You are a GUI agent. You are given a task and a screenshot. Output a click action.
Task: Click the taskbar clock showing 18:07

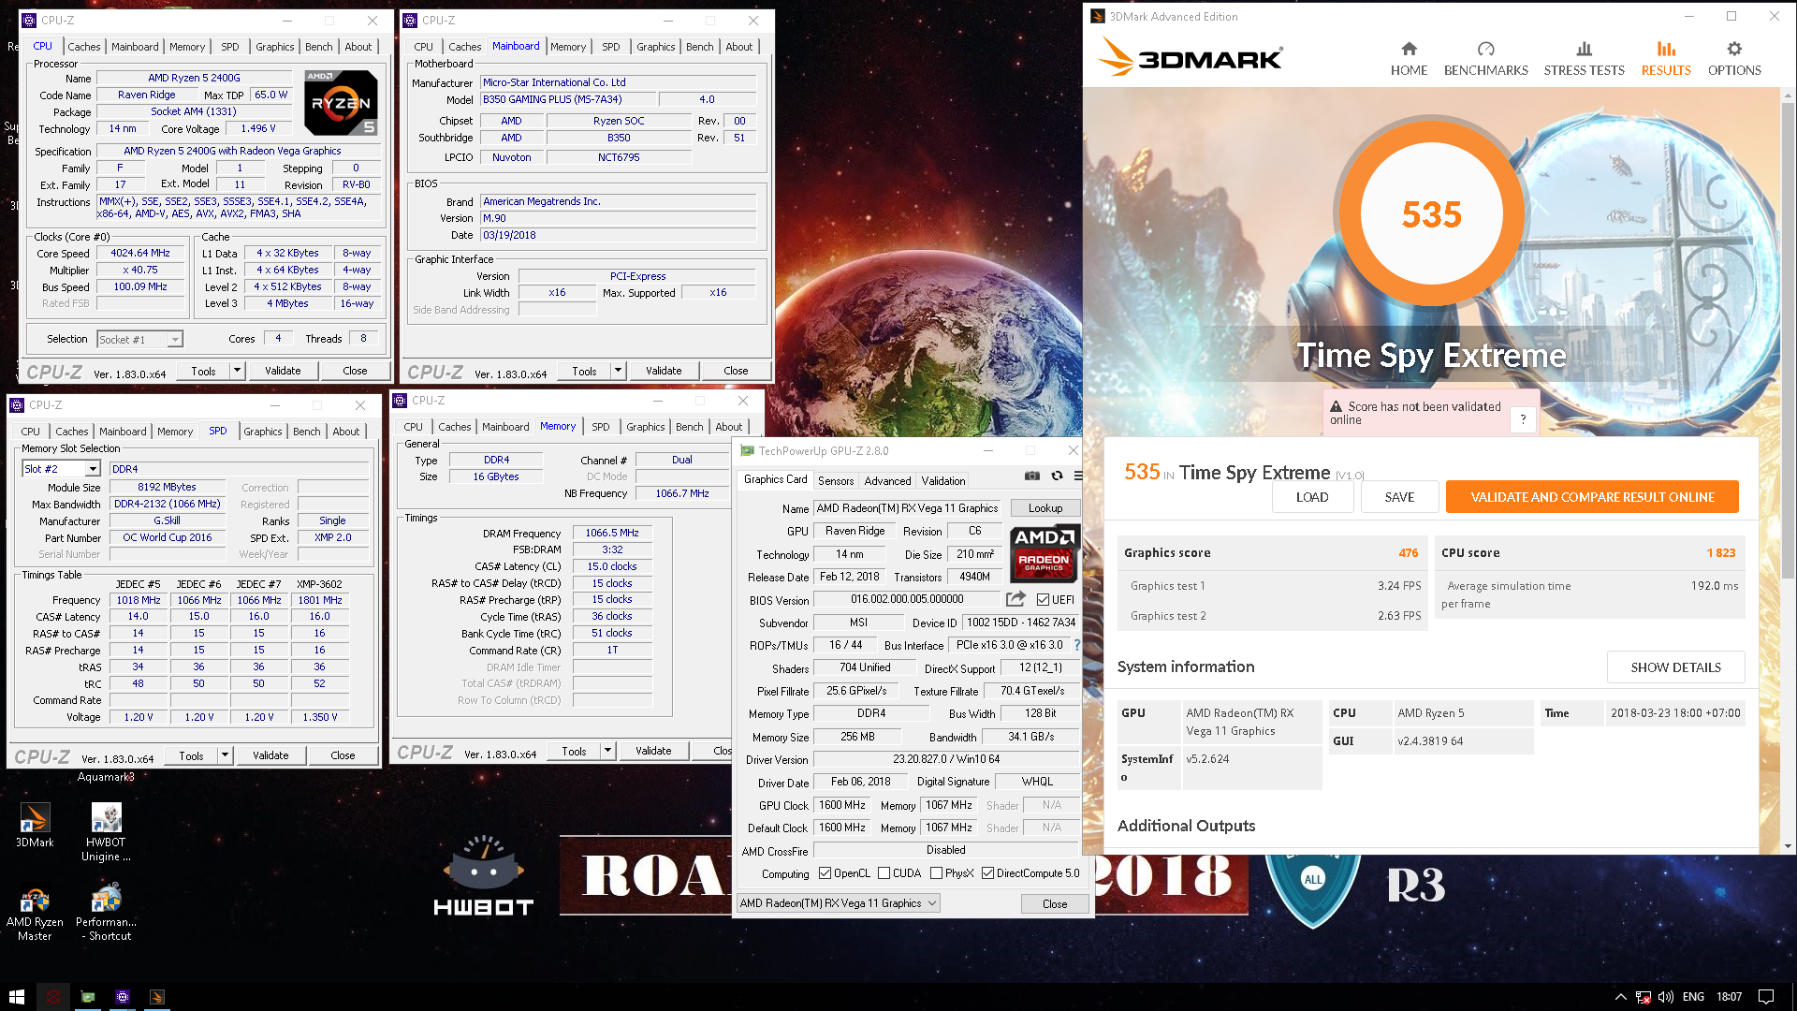[1729, 997]
